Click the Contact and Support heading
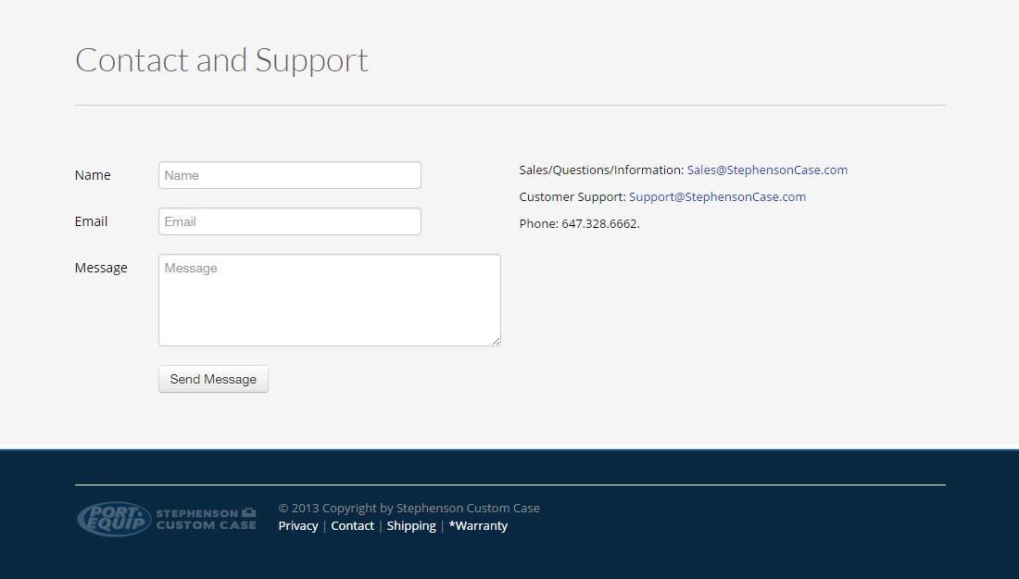The height and width of the screenshot is (579, 1019). pos(221,60)
